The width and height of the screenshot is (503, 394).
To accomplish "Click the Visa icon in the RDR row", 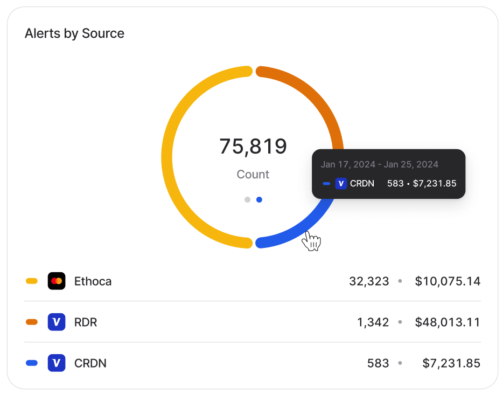I will click(57, 322).
